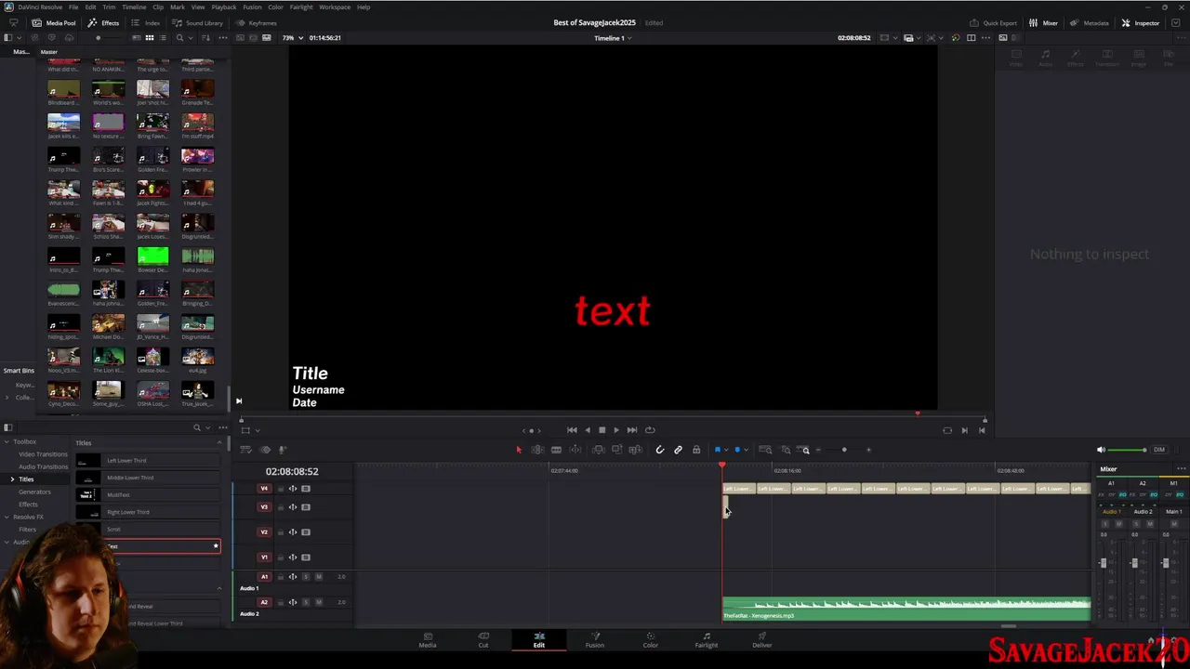Image resolution: width=1190 pixels, height=669 pixels.
Task: Click the DIM audio button
Action: pyautogui.click(x=1158, y=450)
